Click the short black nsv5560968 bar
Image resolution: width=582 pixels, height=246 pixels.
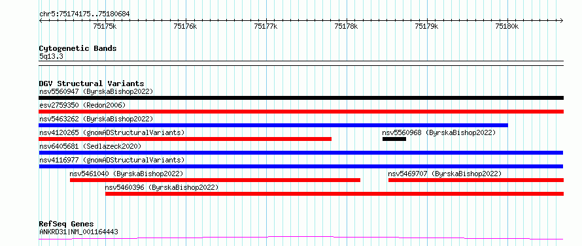394,139
